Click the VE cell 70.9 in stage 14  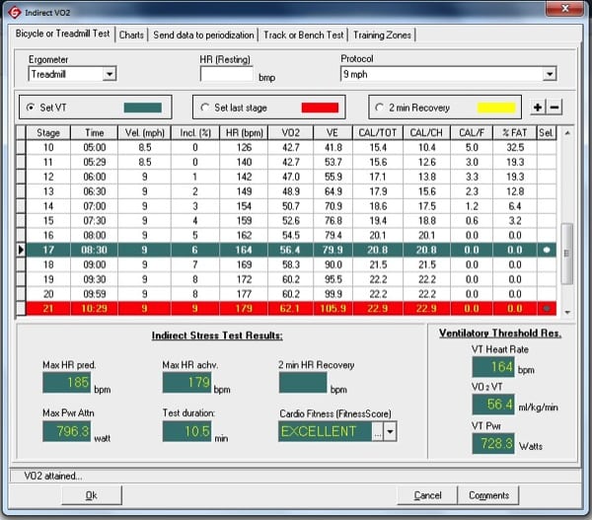coord(333,206)
